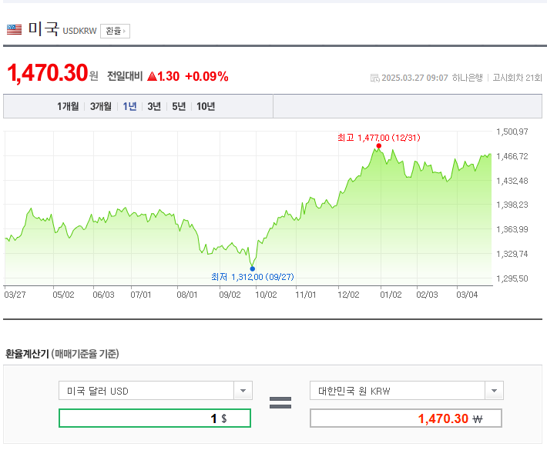
Task: Expand the KRW dropdown arrow
Action: click(x=495, y=391)
